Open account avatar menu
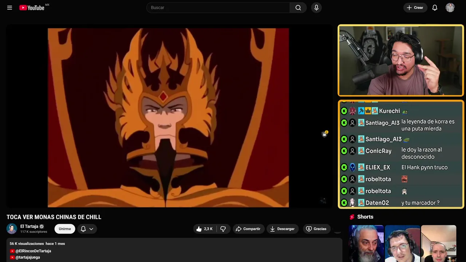This screenshot has width=466, height=262. click(x=450, y=8)
